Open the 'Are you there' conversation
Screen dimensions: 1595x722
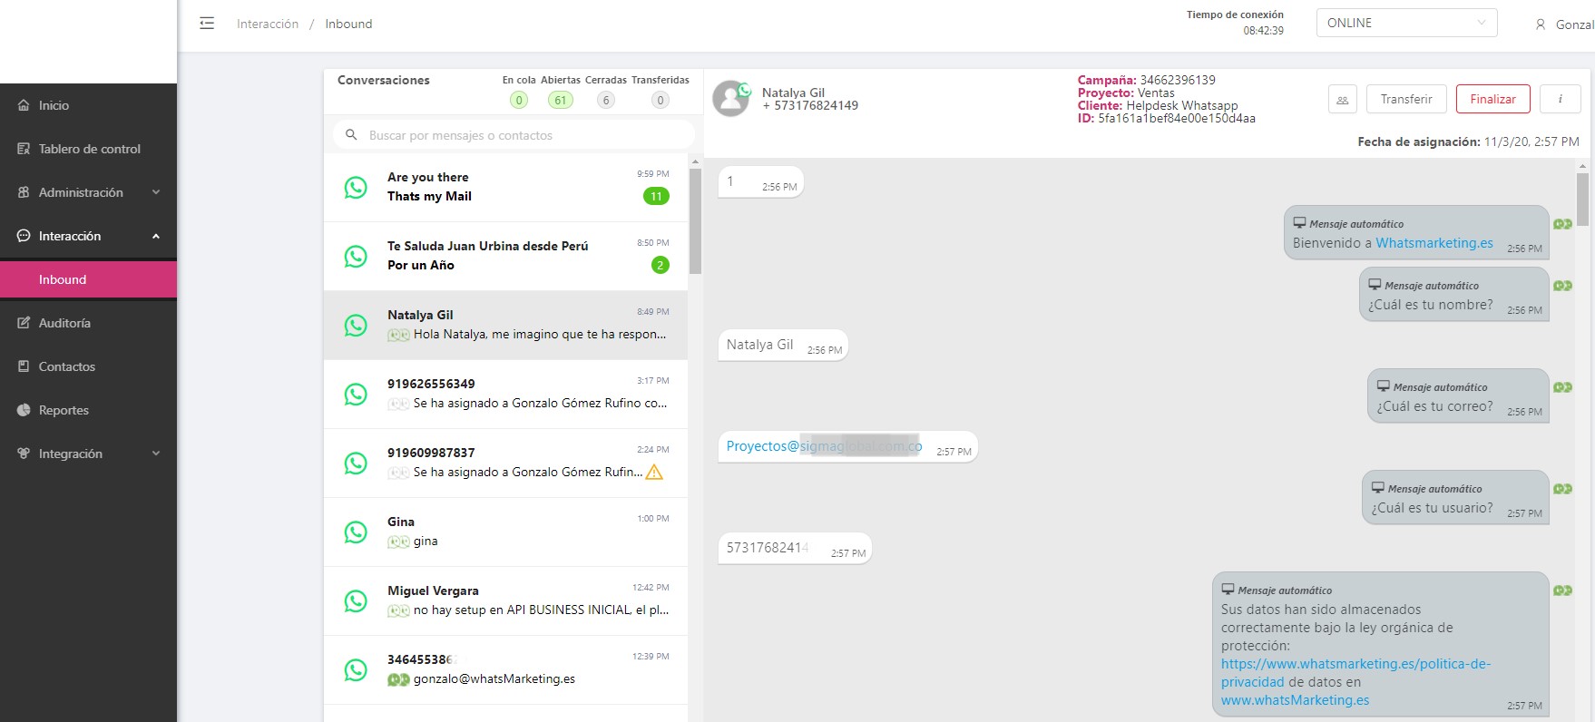point(505,187)
